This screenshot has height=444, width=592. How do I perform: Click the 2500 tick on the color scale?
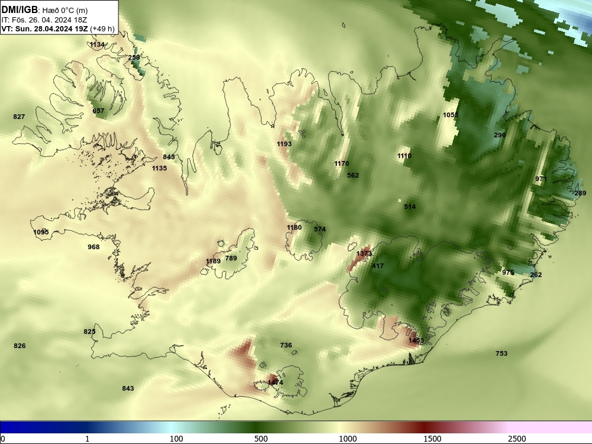[517, 439]
